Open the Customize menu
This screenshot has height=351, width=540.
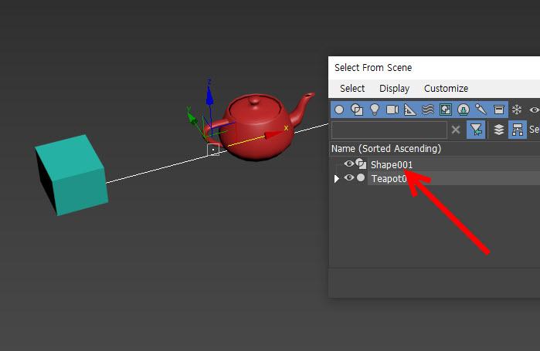(x=446, y=89)
